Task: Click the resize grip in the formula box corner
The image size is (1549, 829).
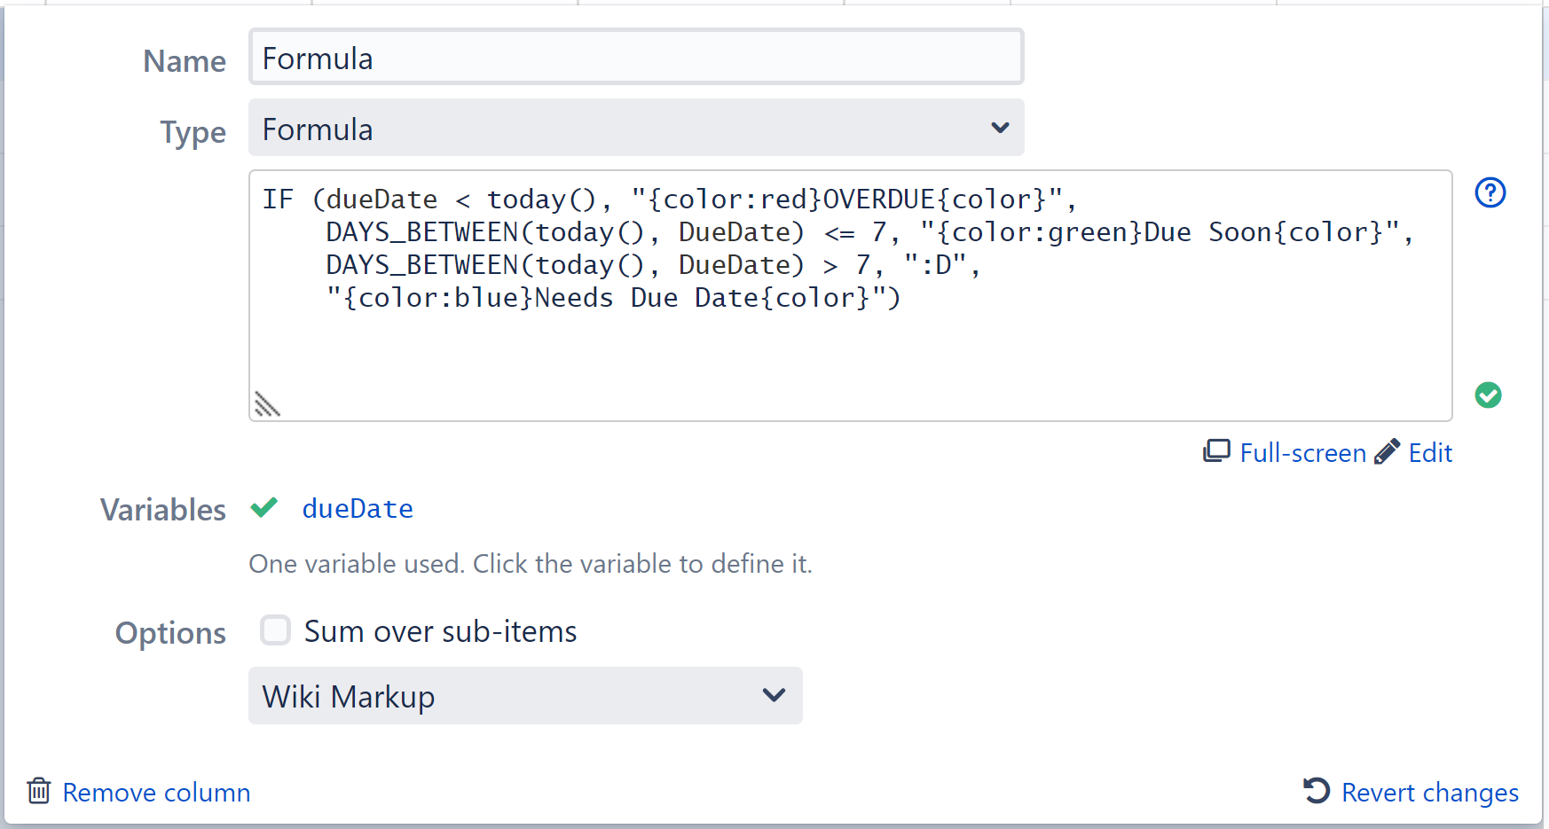Action: [266, 403]
